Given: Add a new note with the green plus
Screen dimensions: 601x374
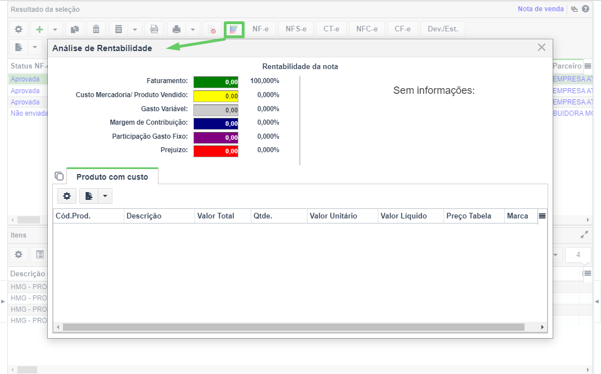Looking at the screenshot, I should [x=39, y=29].
